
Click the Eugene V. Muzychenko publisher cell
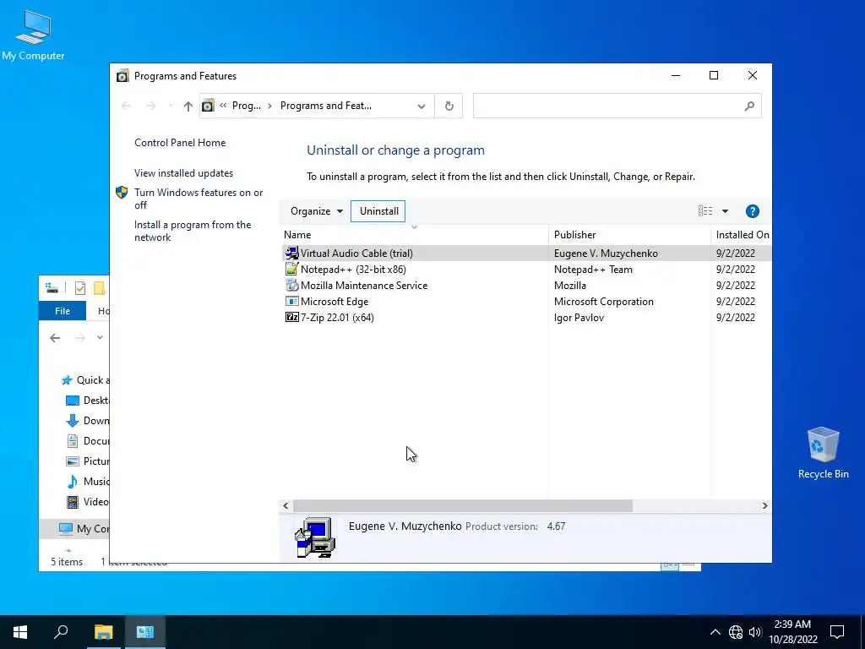606,254
